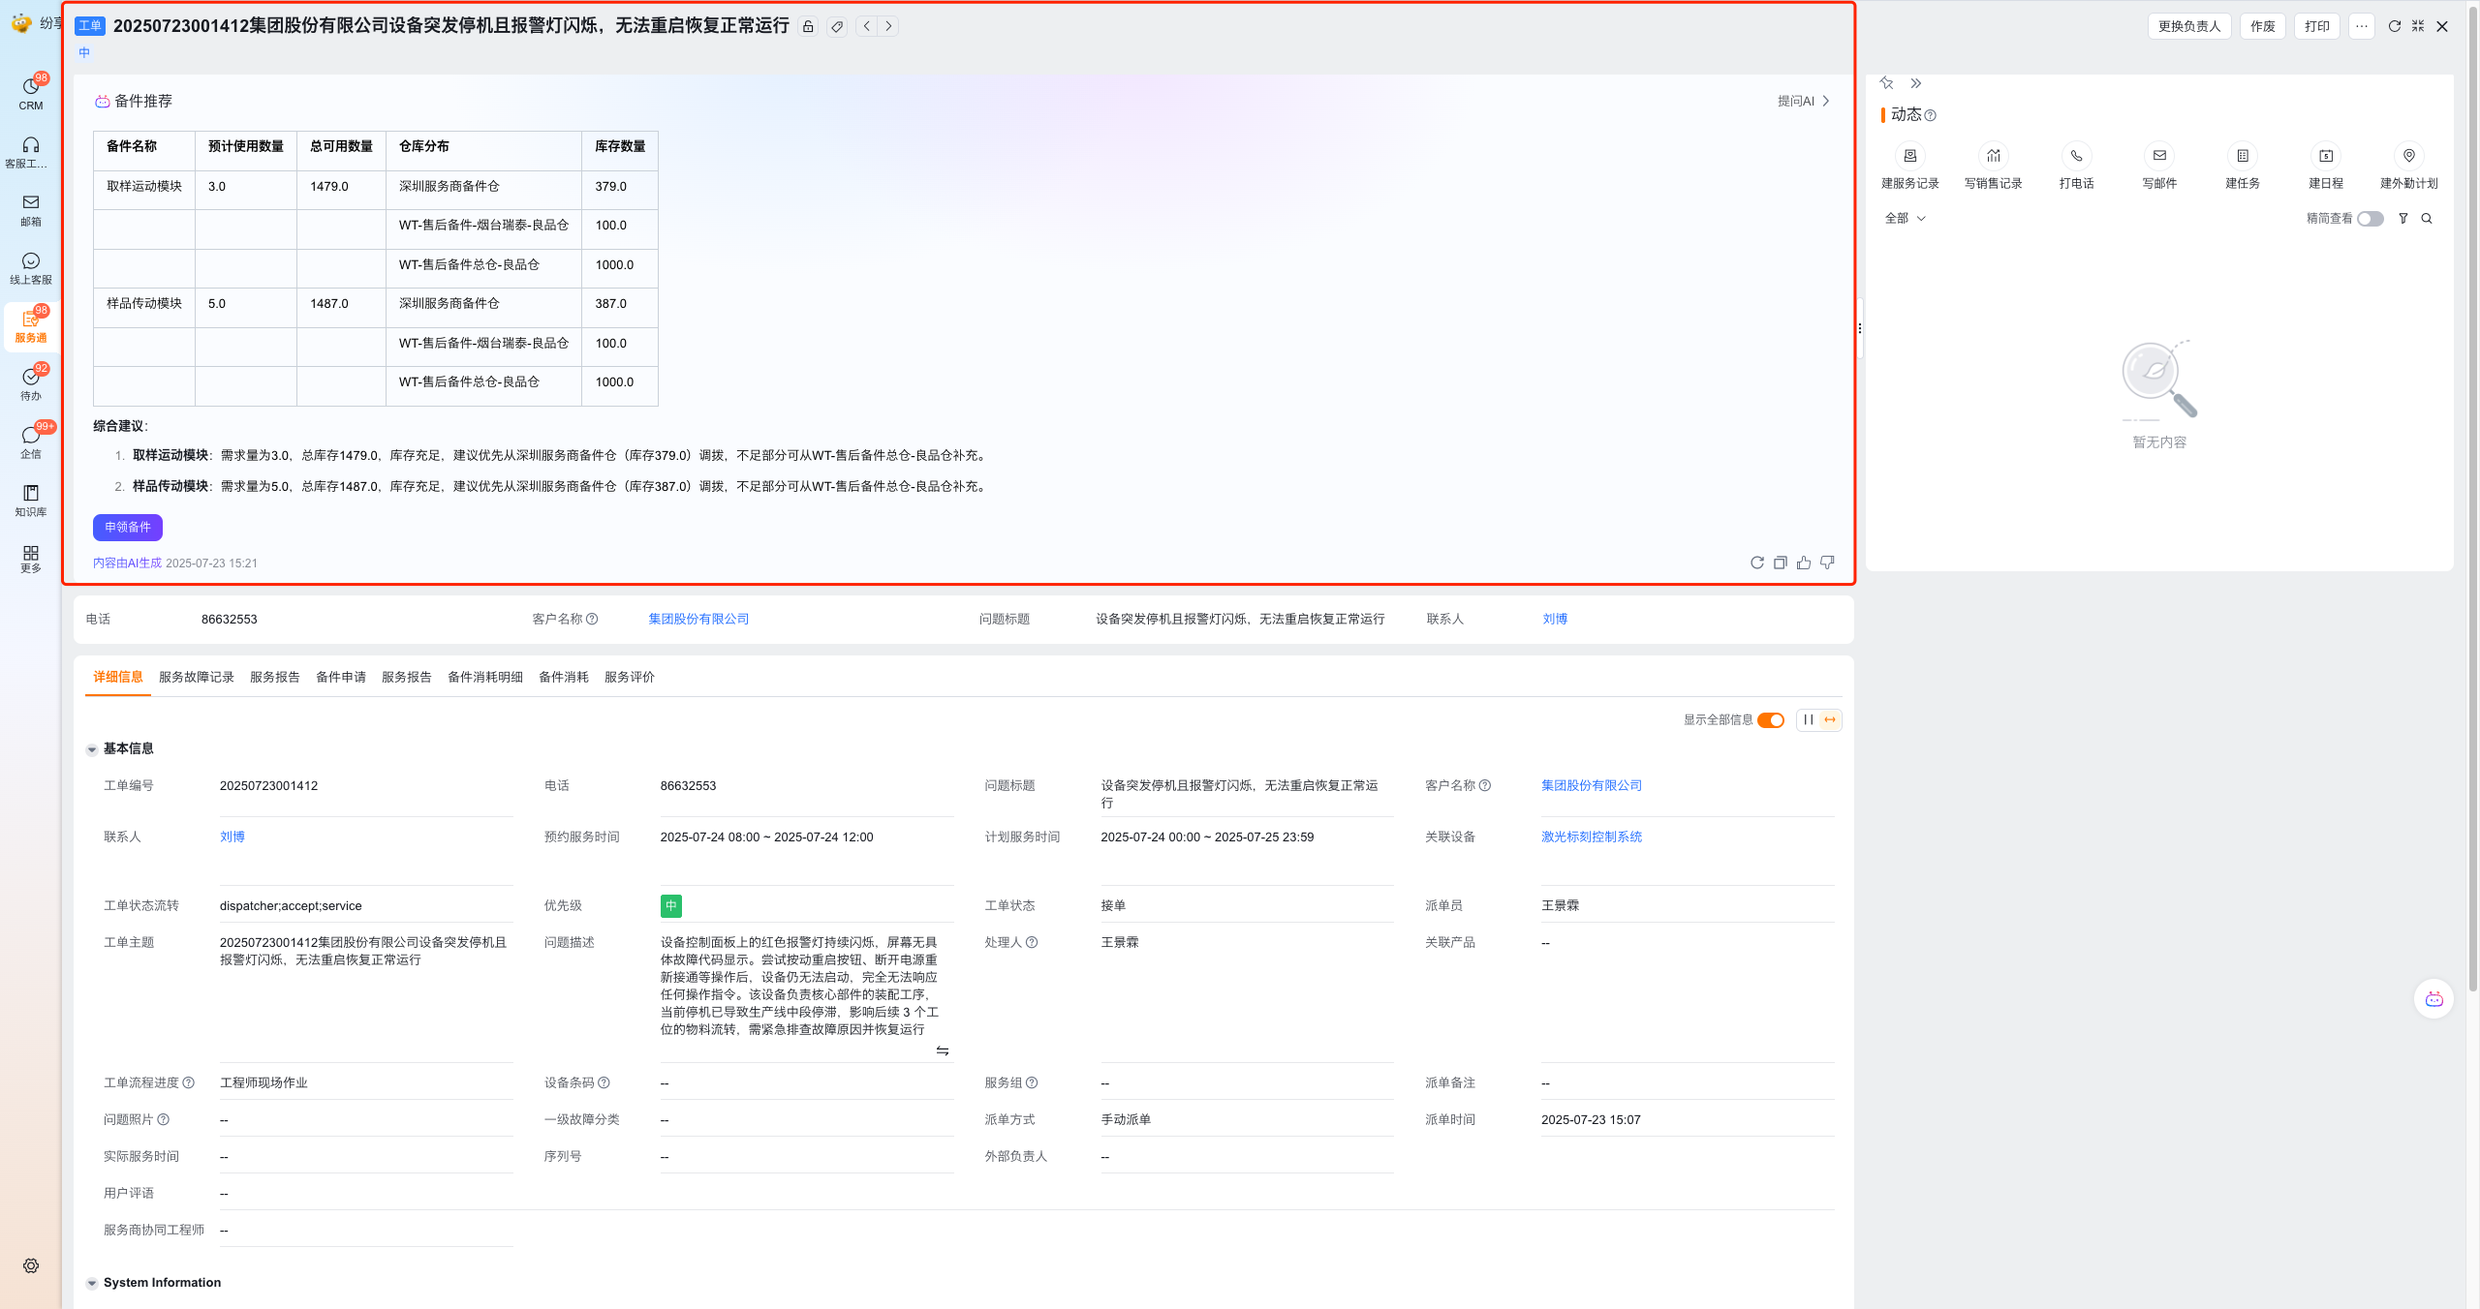Open 建服务记录 icon in the 动态 panel

click(1909, 157)
